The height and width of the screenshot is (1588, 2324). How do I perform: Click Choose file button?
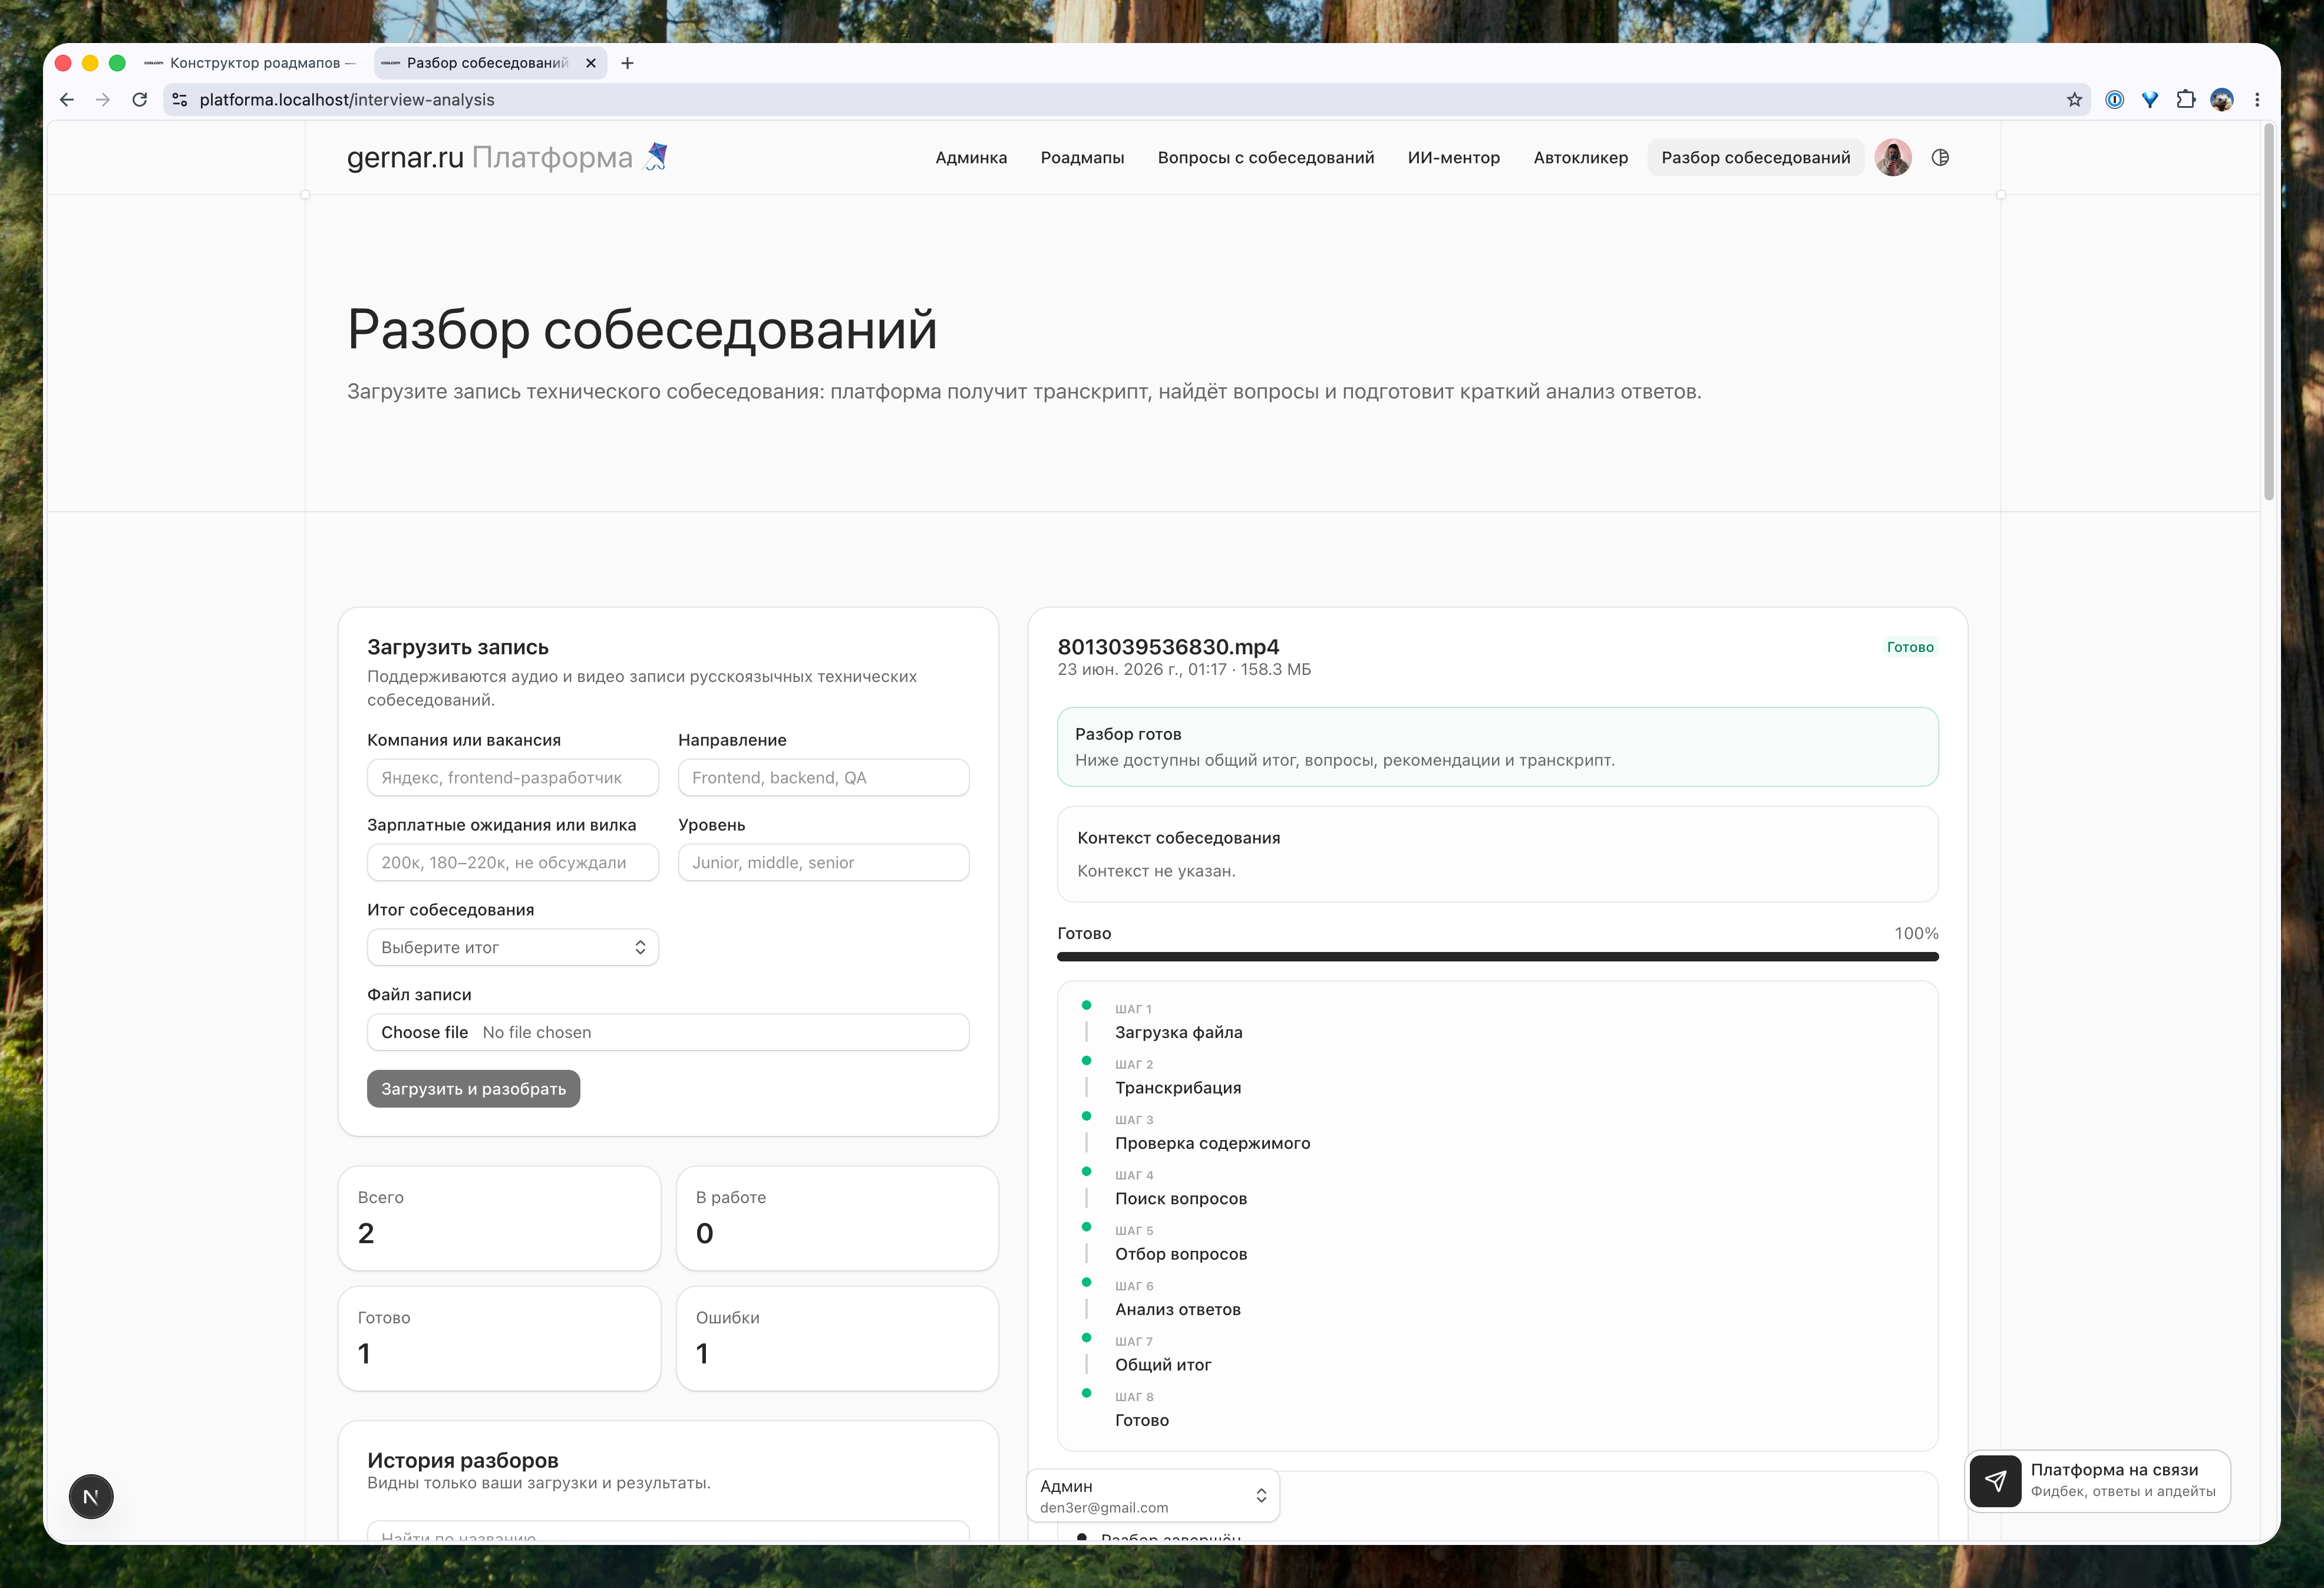click(x=424, y=1033)
